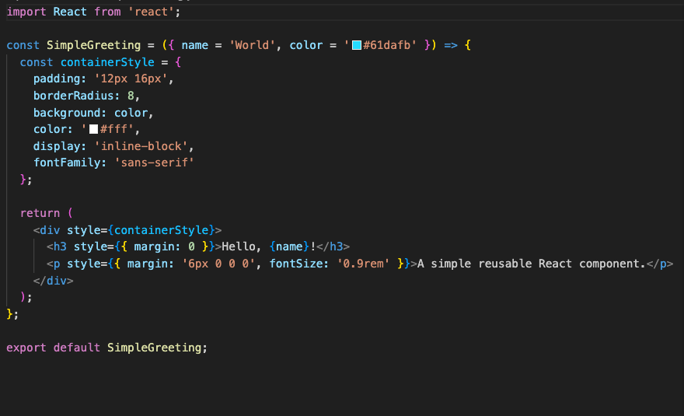Viewport: 684px width, 416px height.
Task: Click the closing </div> tag
Action: 53,280
